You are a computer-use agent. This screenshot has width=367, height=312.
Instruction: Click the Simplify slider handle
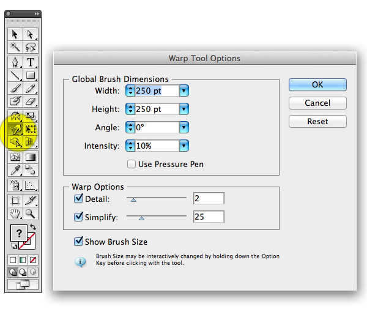pyautogui.click(x=141, y=217)
